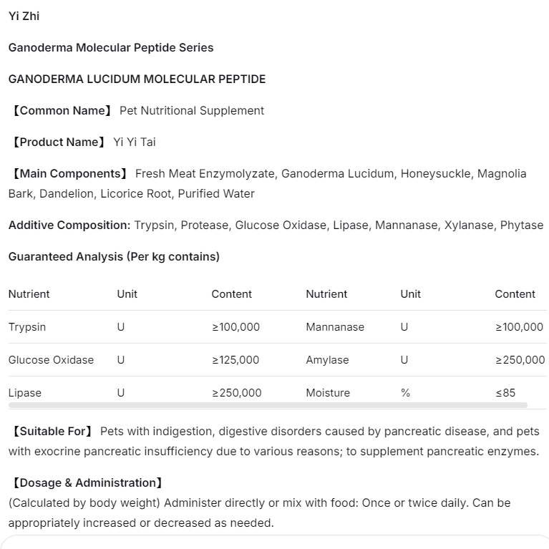The width and height of the screenshot is (549, 549).
Task: Click the 【Dosage & Administration】 heading
Action: coord(87,482)
